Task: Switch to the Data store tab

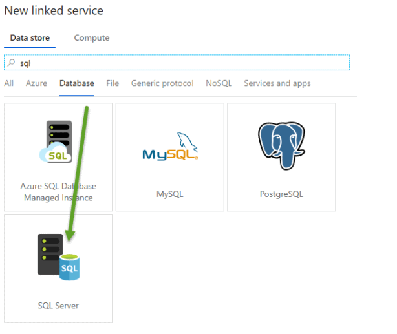Action: 30,38
